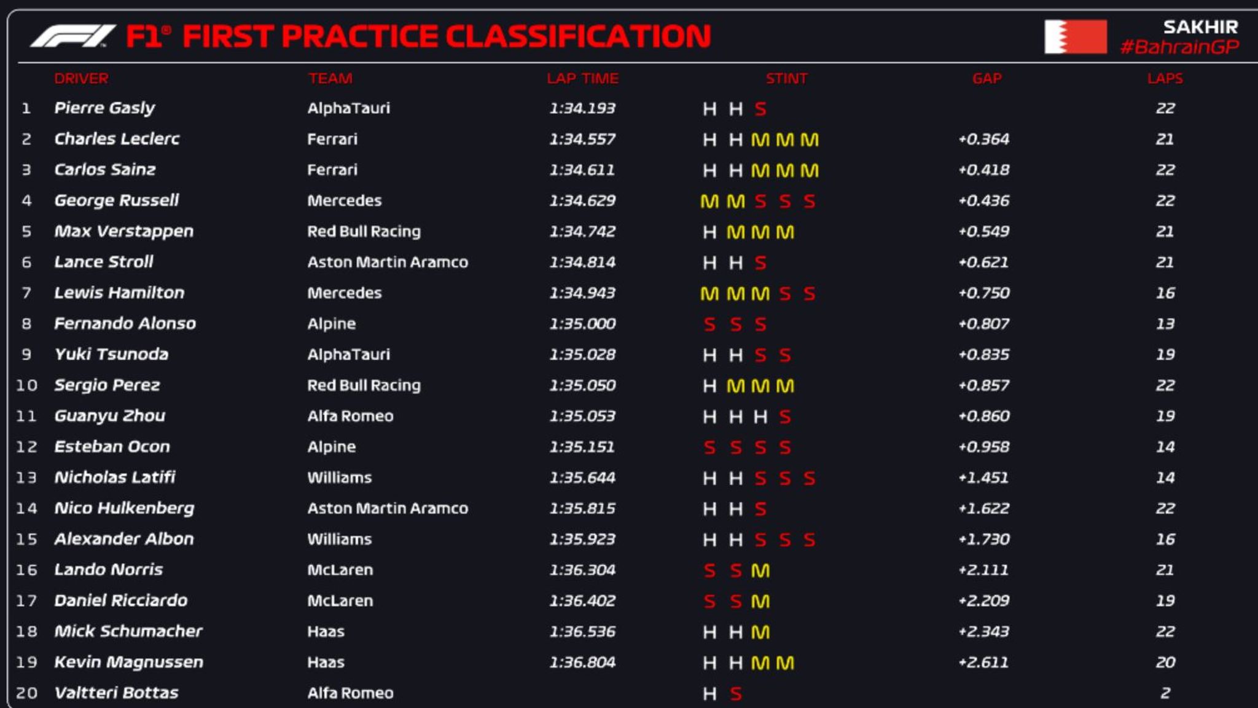Image resolution: width=1258 pixels, height=708 pixels.
Task: Select the red S tyre in Bottas's stint
Action: coord(736,694)
